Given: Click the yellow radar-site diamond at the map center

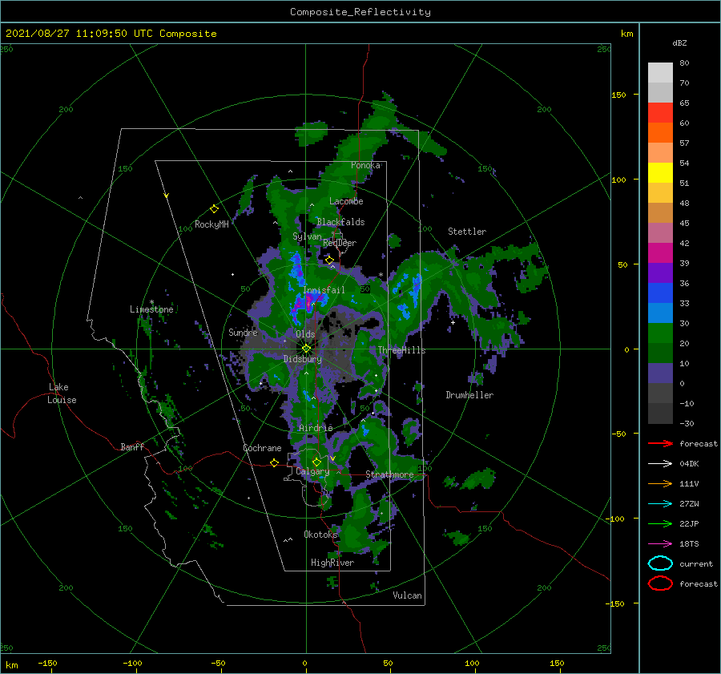Looking at the screenshot, I should (306, 349).
